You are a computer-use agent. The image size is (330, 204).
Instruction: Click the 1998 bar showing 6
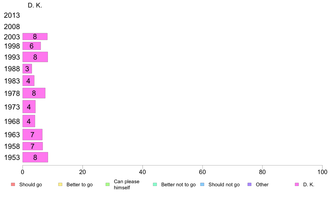click(32, 46)
